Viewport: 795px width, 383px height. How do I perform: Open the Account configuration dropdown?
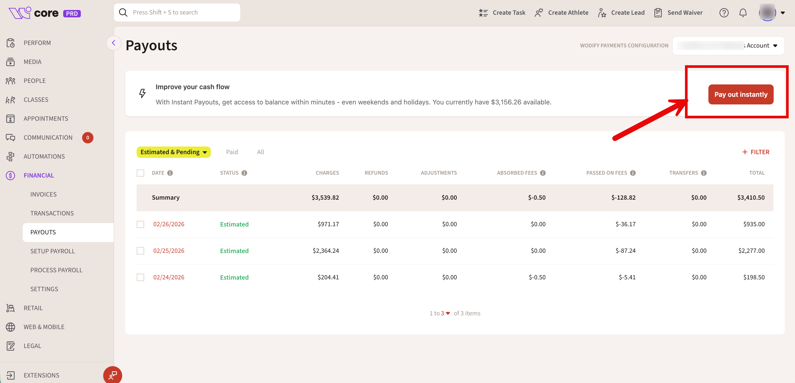coord(728,46)
